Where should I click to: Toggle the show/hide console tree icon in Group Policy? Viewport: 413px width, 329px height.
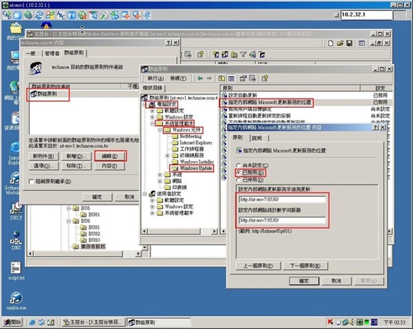pyautogui.click(x=231, y=78)
